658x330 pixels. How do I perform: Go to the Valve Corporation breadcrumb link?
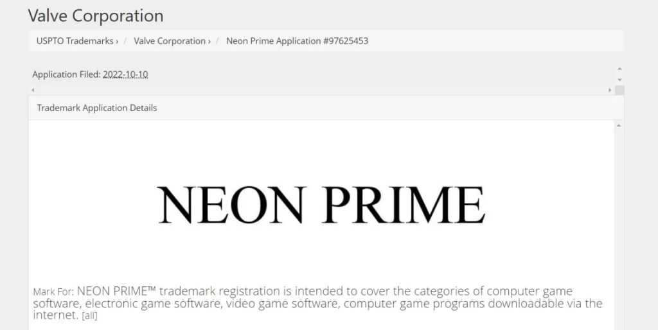(x=170, y=41)
